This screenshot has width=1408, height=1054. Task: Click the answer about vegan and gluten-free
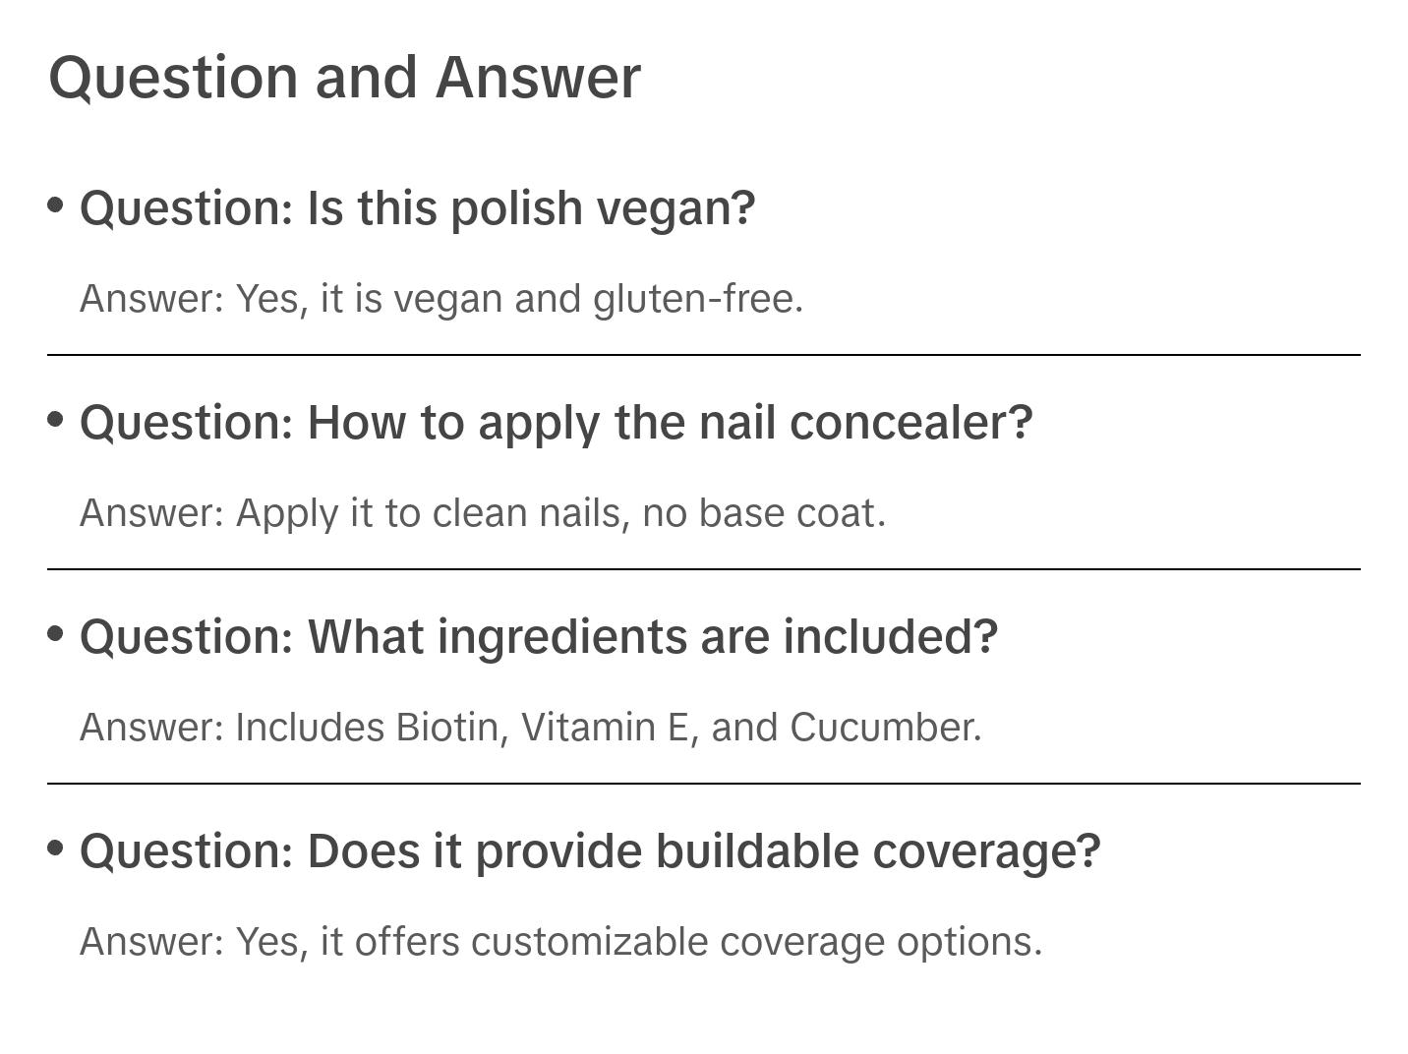click(x=441, y=298)
